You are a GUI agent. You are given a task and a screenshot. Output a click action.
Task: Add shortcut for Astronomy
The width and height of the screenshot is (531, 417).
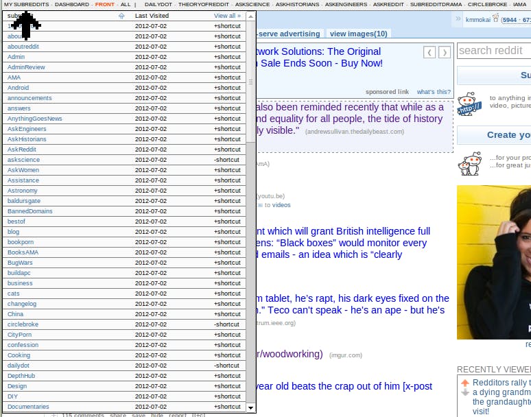click(227, 191)
